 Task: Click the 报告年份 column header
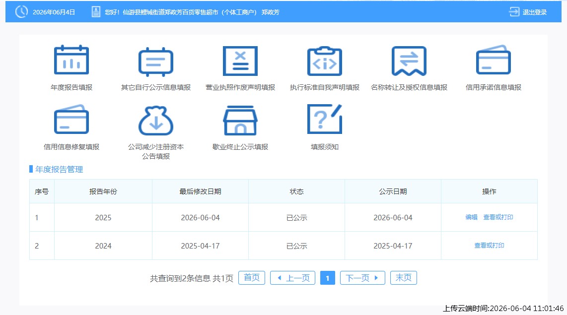coord(103,191)
